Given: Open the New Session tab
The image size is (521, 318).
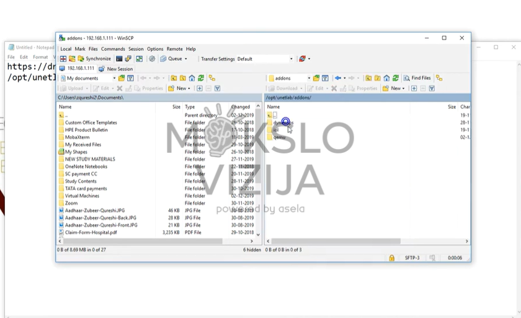Looking at the screenshot, I should 115,69.
